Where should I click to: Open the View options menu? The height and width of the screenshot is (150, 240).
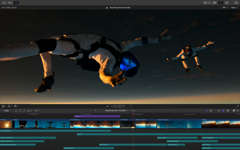pos(234,8)
